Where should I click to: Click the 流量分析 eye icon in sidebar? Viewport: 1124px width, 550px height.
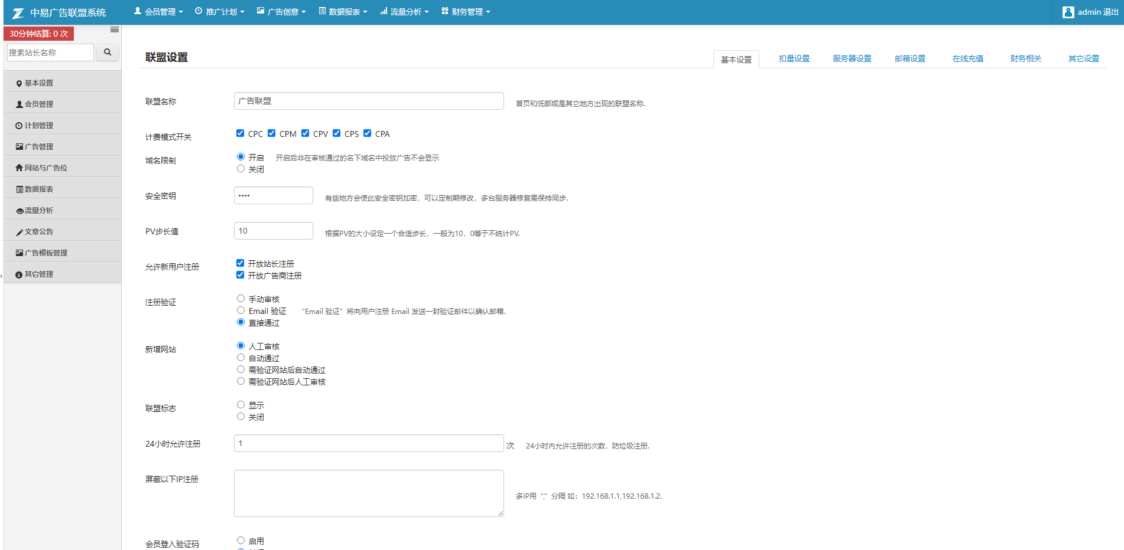20,211
